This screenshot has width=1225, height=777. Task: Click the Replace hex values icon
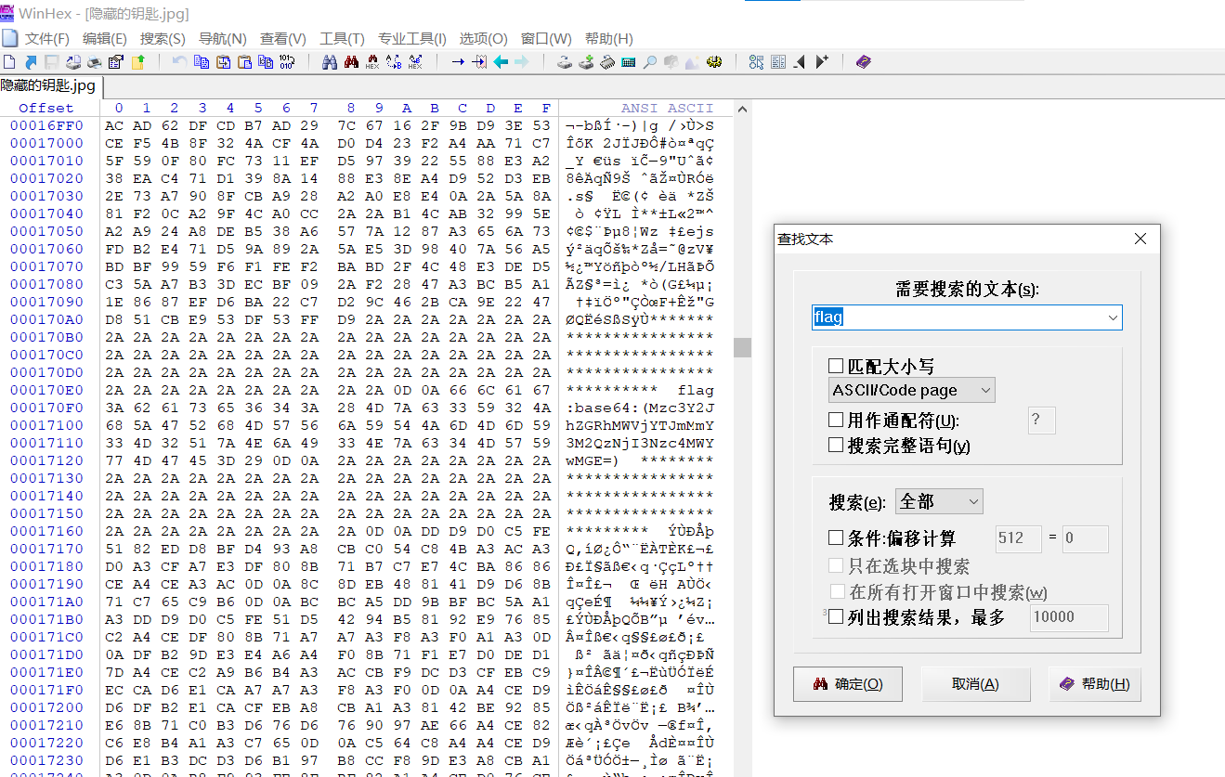click(415, 62)
